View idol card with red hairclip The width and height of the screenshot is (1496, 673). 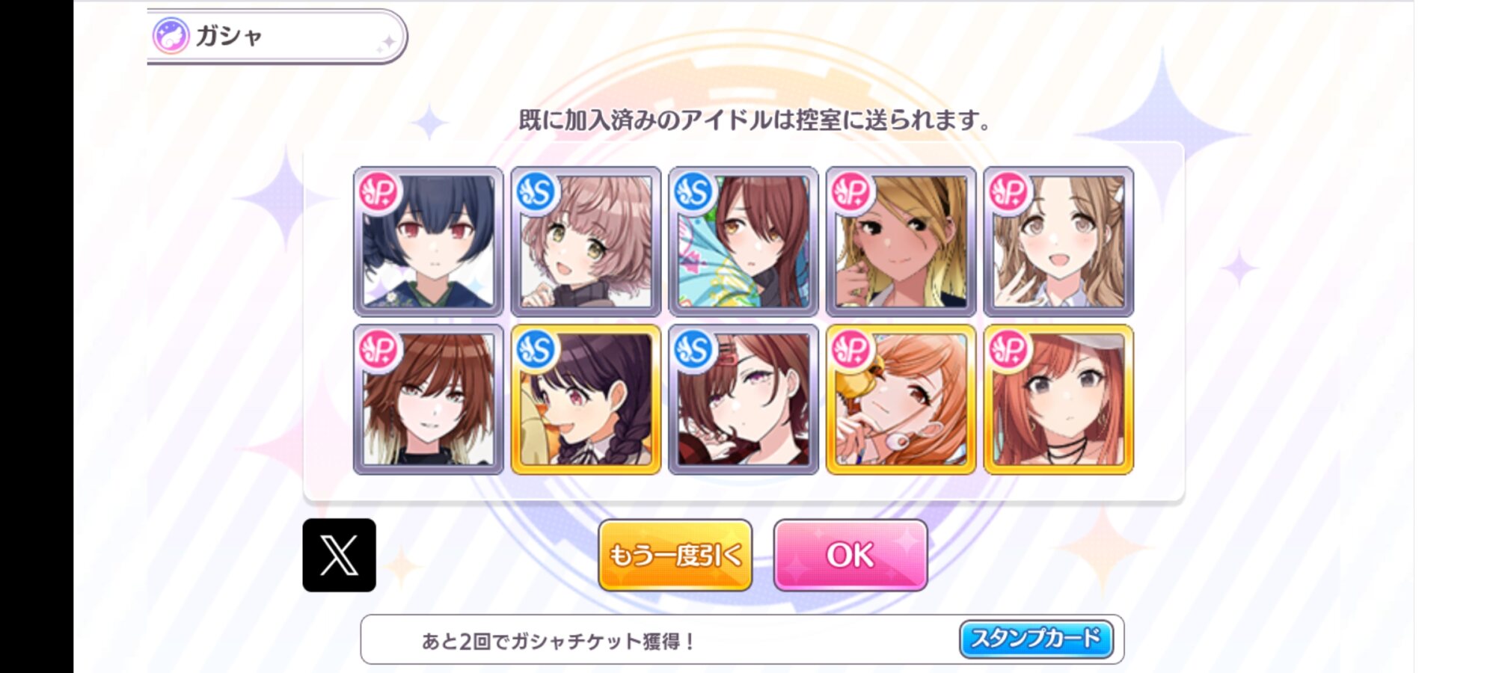tap(744, 399)
